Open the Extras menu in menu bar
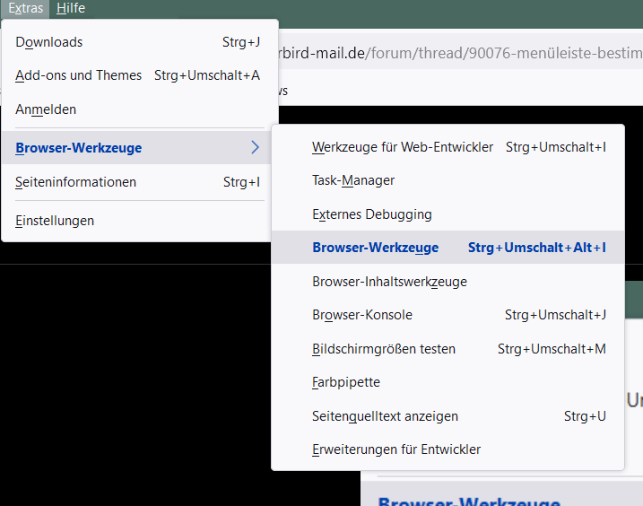 tap(25, 8)
